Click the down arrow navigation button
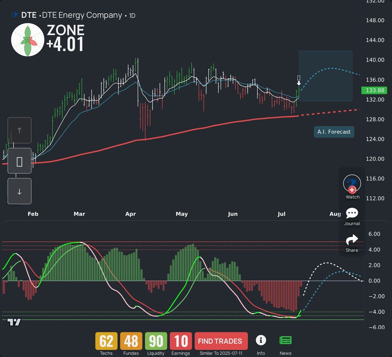This screenshot has width=392, height=357. point(19,191)
